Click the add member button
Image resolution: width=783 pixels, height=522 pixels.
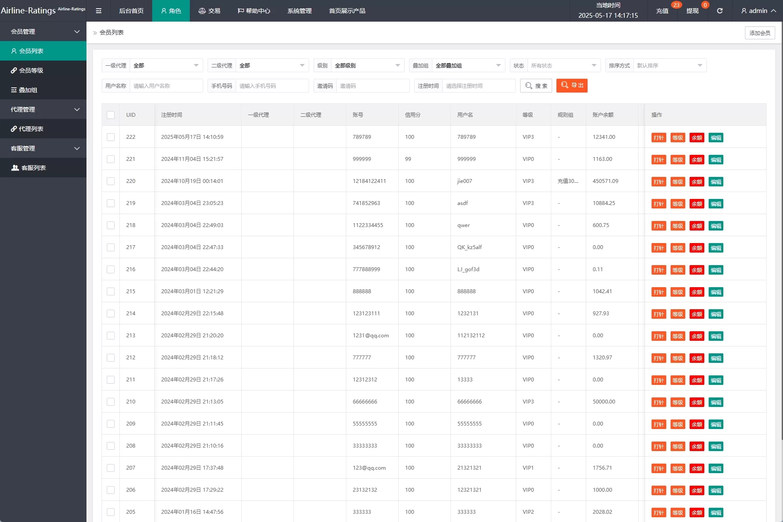click(760, 33)
